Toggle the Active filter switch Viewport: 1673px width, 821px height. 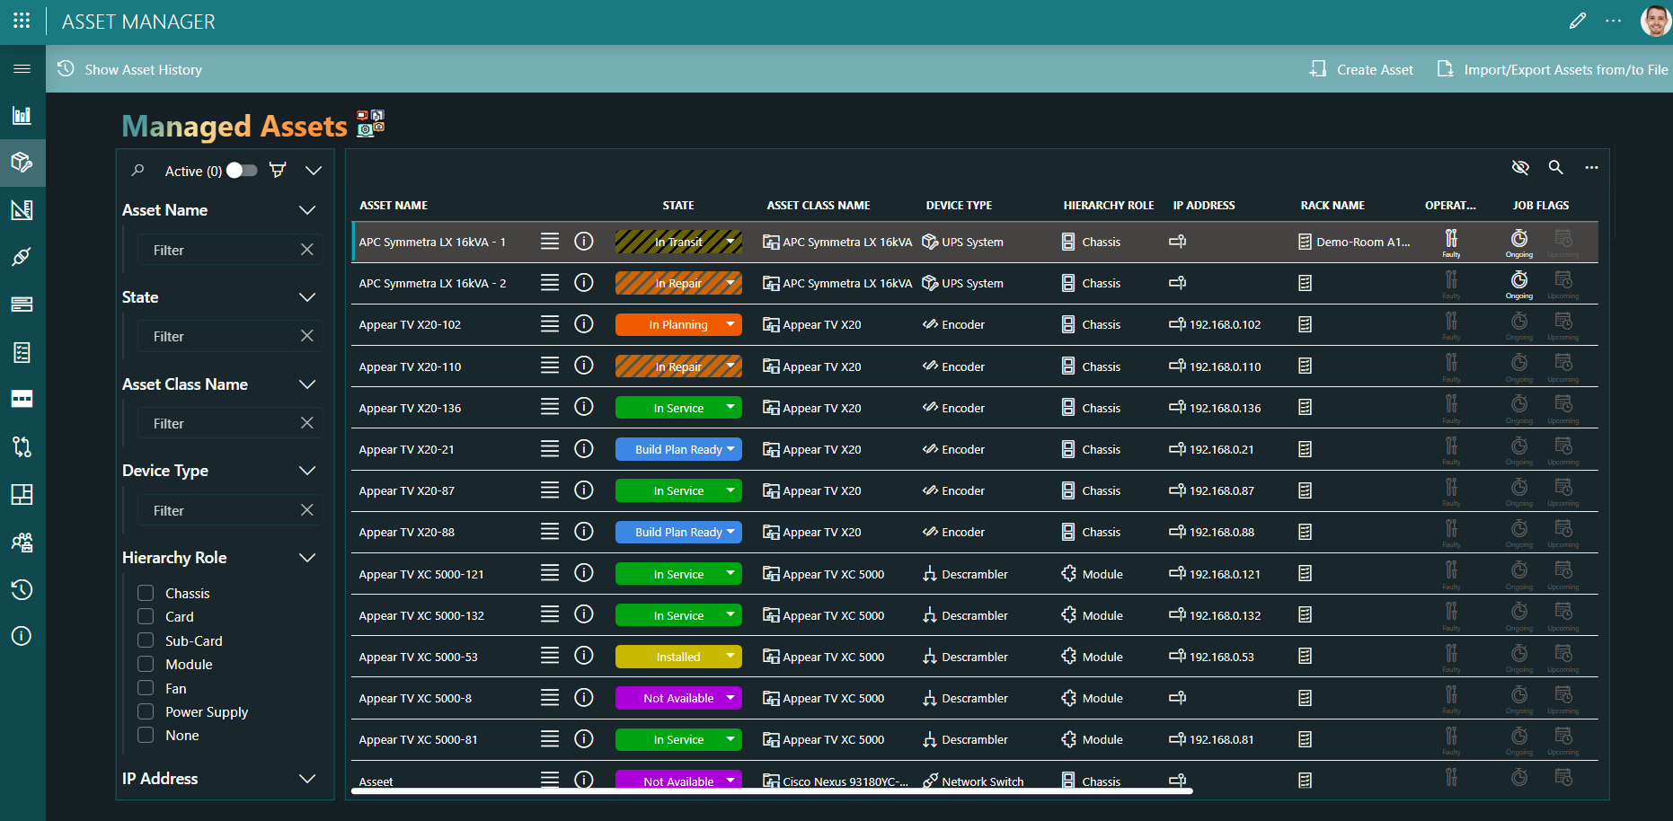240,170
